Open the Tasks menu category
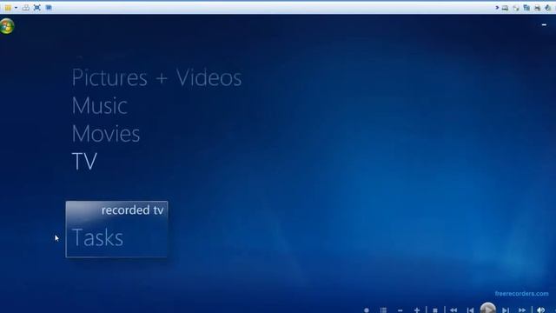 coord(97,237)
